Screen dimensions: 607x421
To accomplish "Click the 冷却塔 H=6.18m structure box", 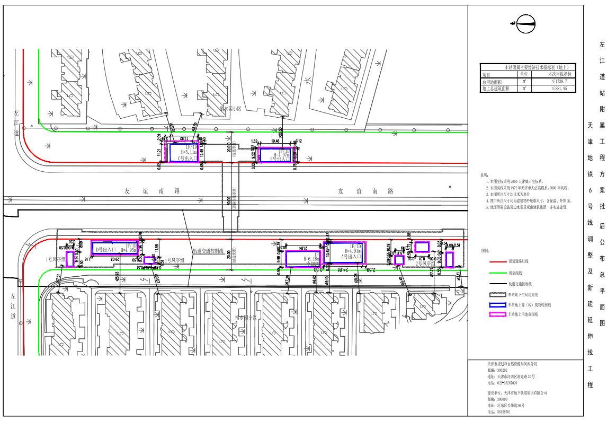I will [x=303, y=259].
